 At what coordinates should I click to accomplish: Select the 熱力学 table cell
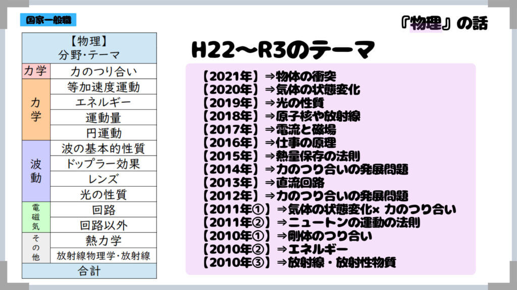104,240
